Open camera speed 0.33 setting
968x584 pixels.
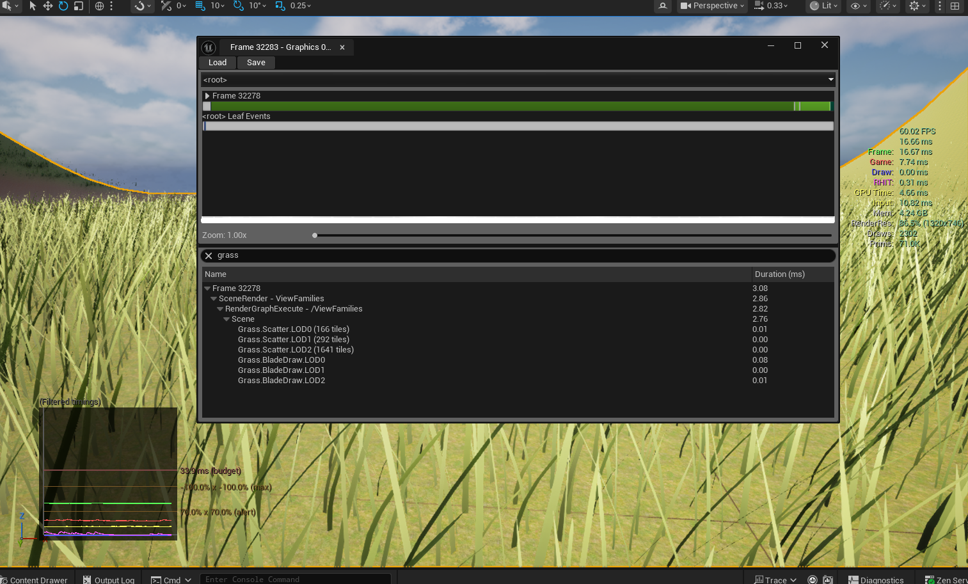[771, 6]
